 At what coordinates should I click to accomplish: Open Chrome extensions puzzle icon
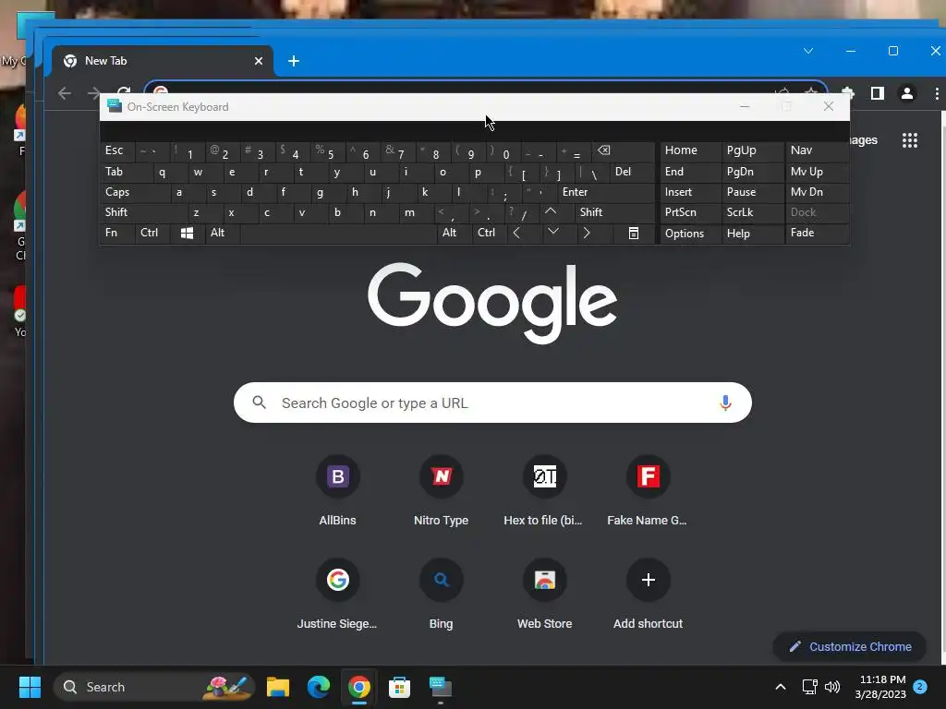click(x=848, y=93)
